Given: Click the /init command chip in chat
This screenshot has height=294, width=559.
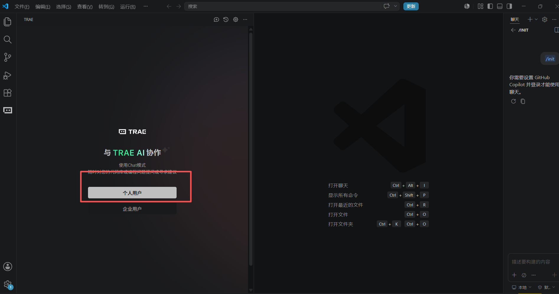Looking at the screenshot, I should (x=550, y=59).
